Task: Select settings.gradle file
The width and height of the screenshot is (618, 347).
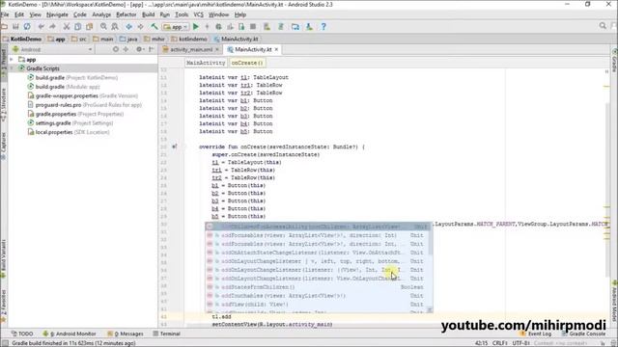Action: point(70,123)
